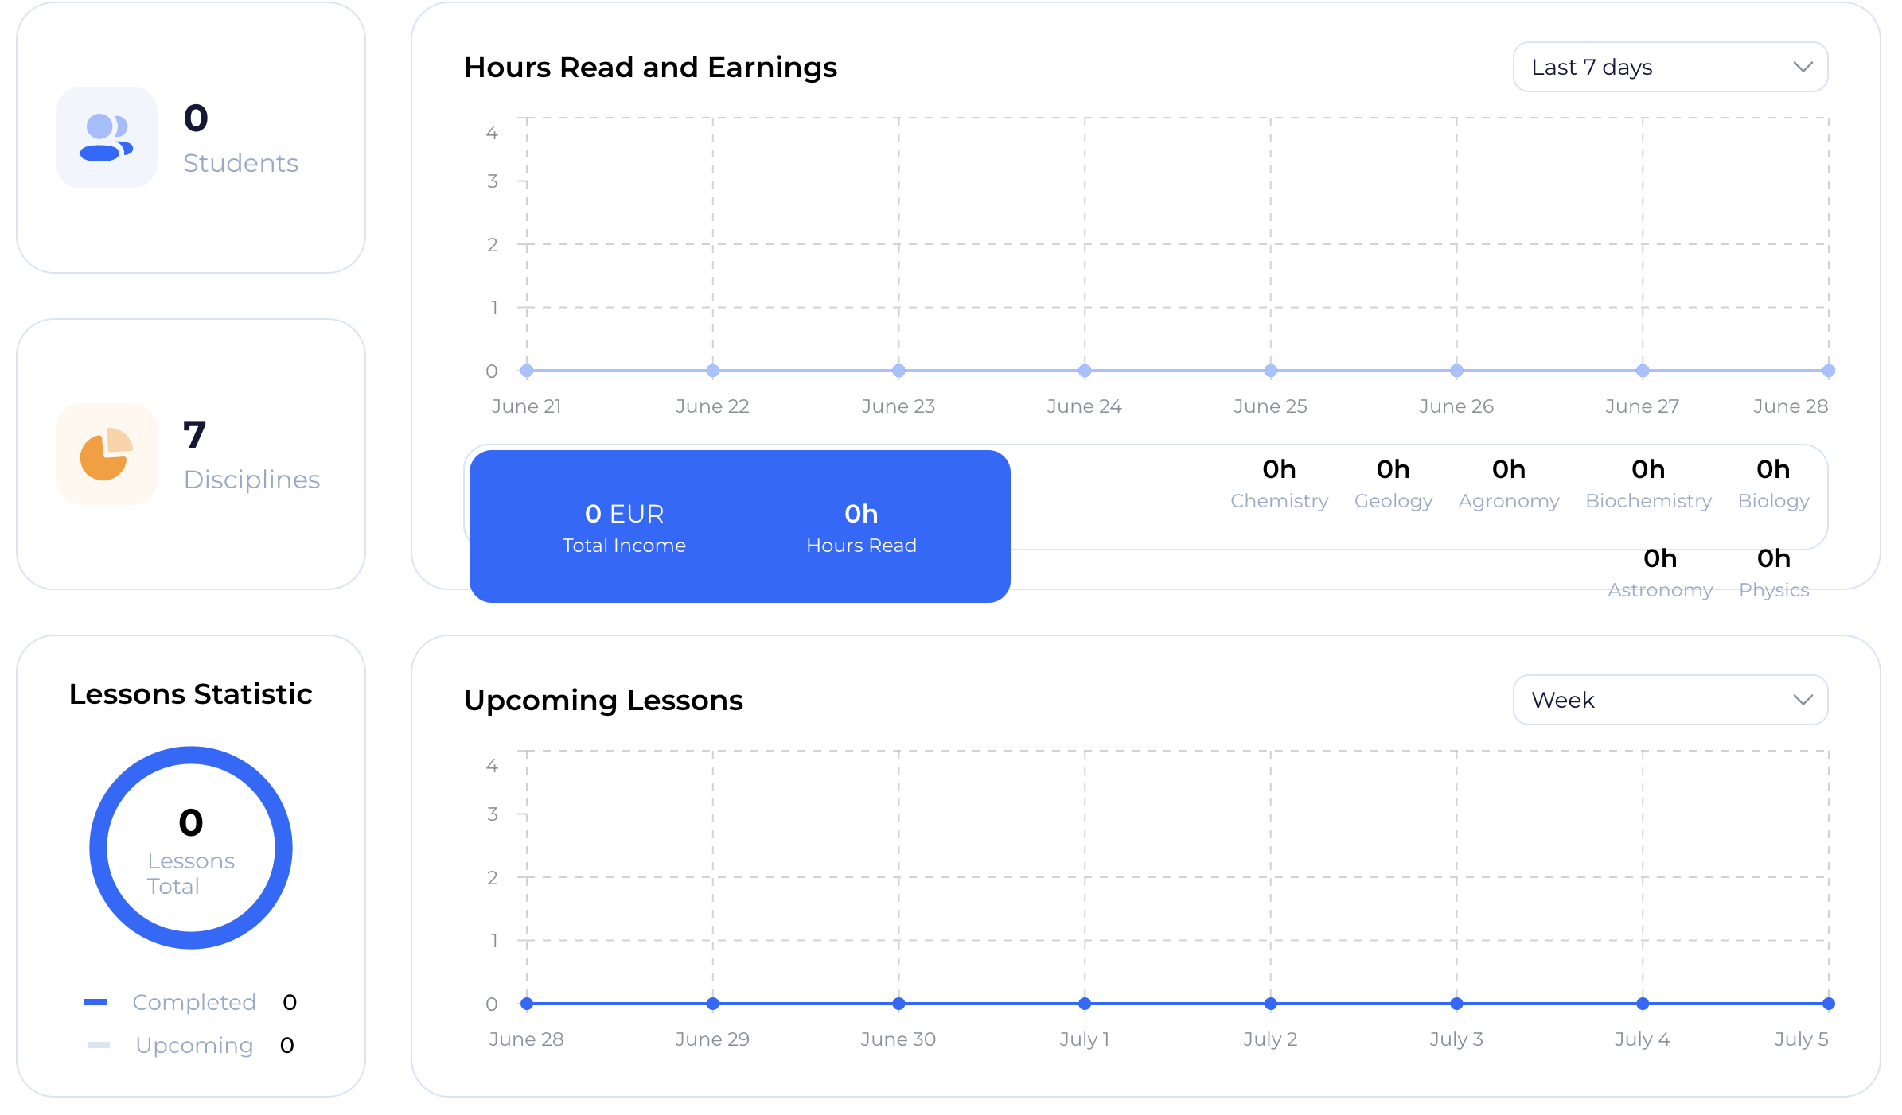Click the chevron arrow in Week dropdown
This screenshot has height=1115, width=1902.
click(1803, 700)
